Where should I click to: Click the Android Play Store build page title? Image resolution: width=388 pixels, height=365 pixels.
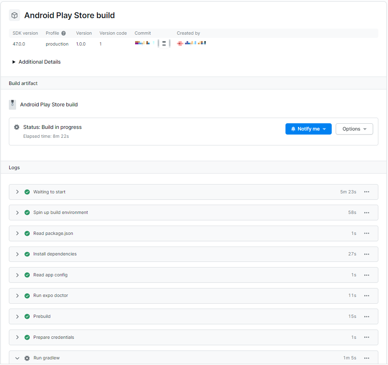(70, 15)
